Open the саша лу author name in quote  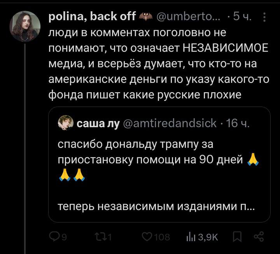[98, 123]
